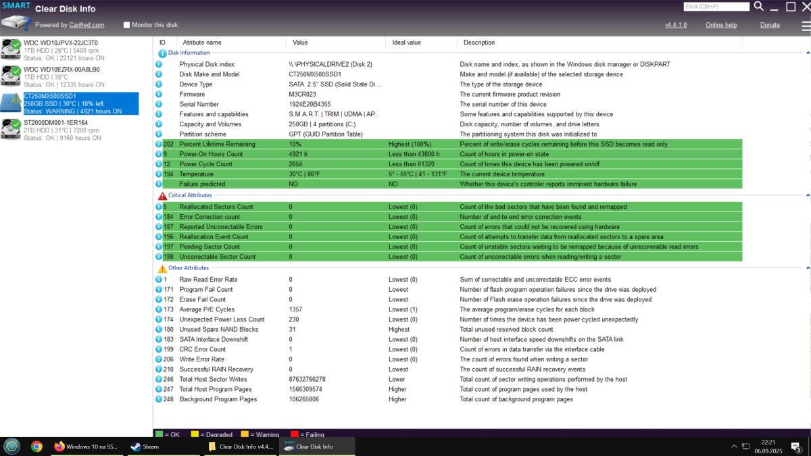Click the WDC WD10JPVX disk drive icon
Viewport: 811px width, 456px height.
point(11,50)
